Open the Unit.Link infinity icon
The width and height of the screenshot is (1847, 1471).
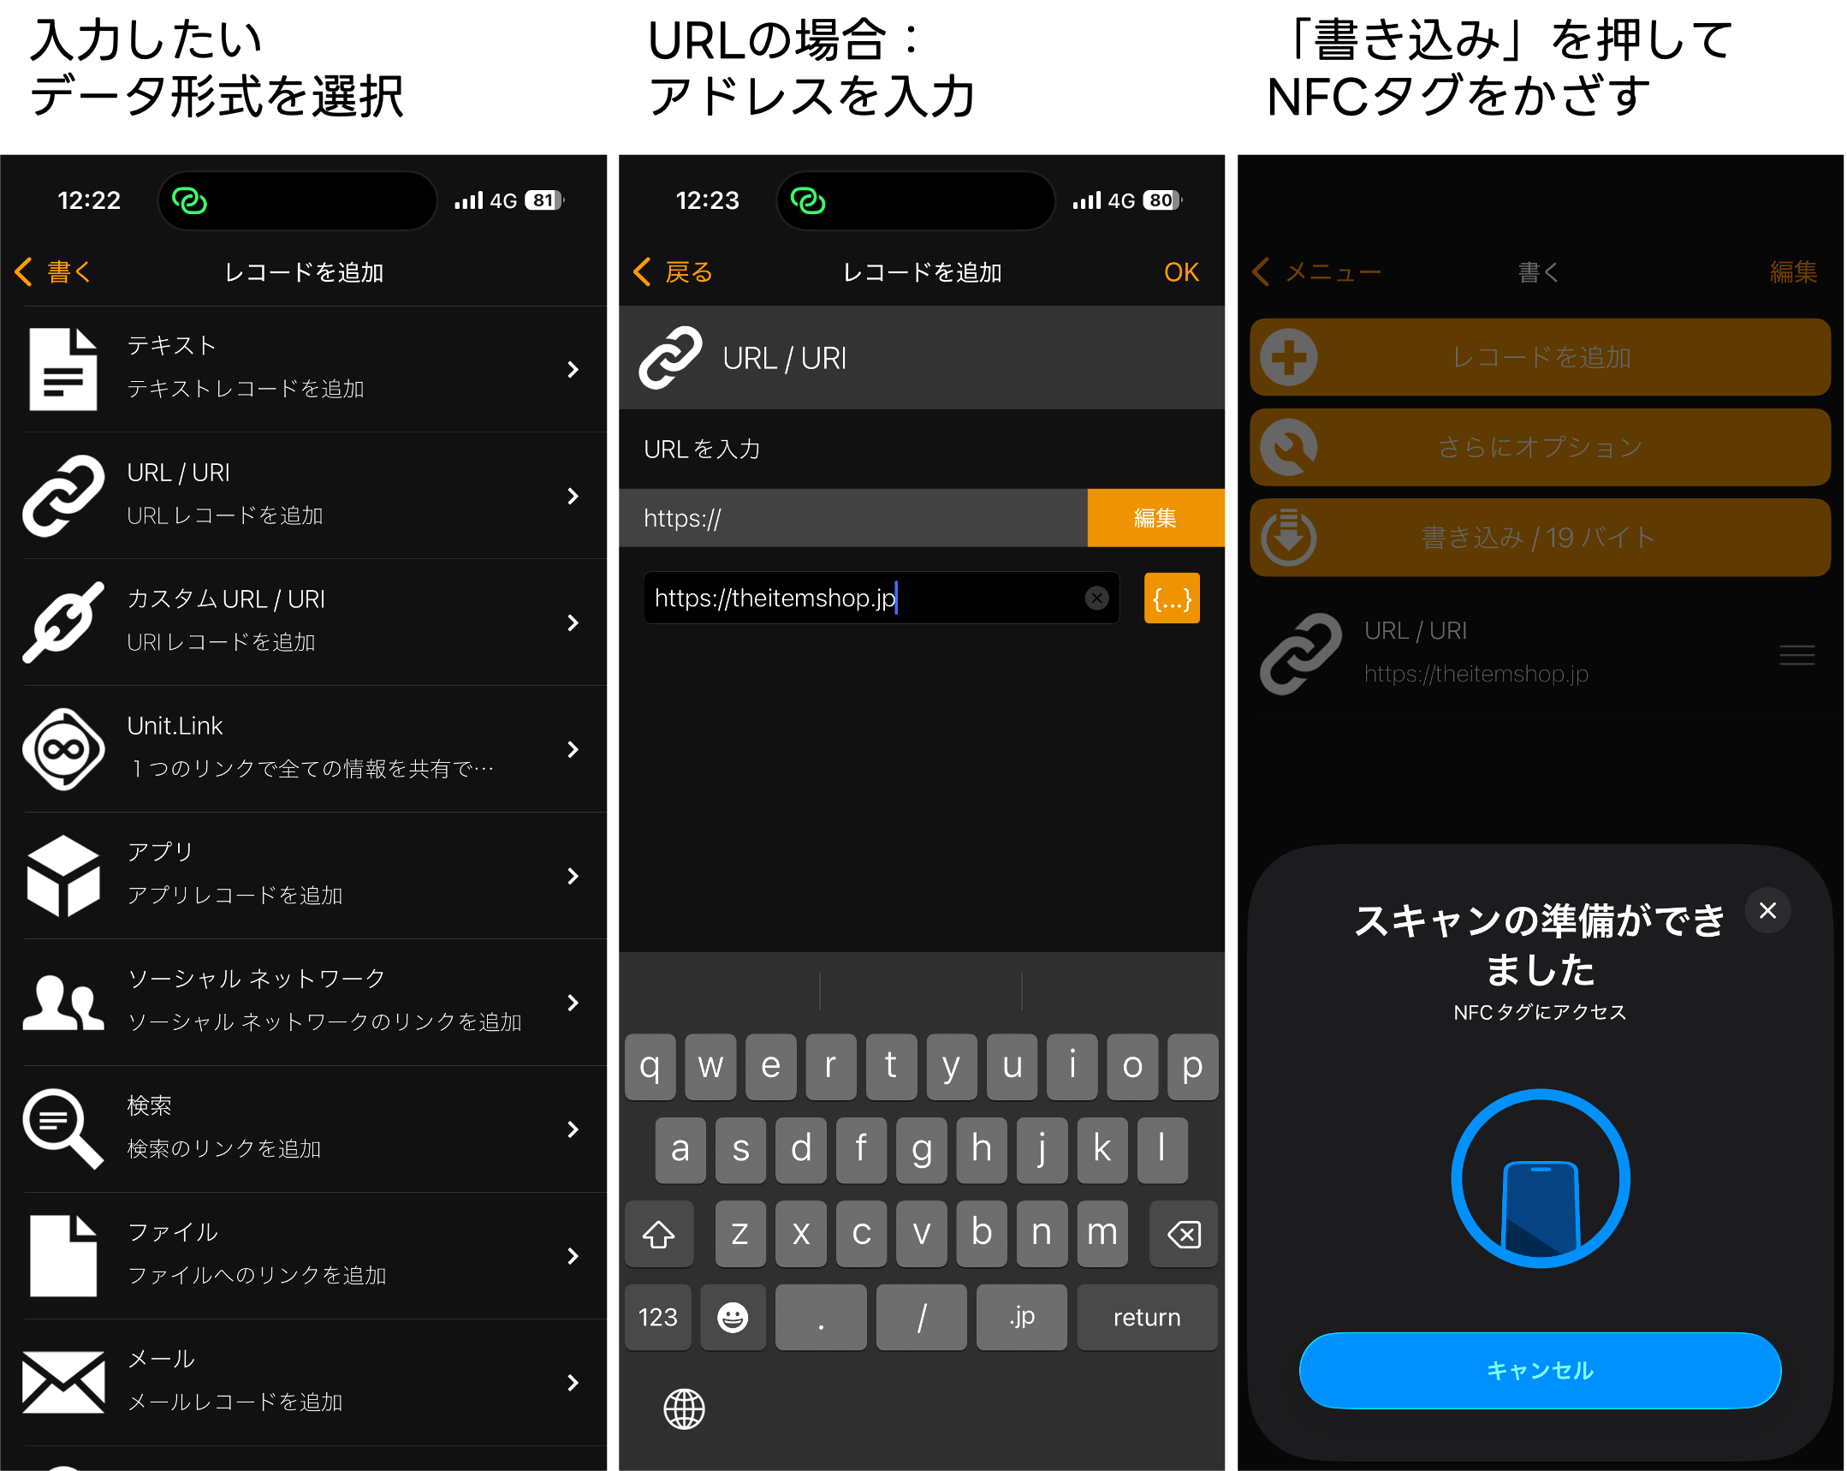pos(62,749)
